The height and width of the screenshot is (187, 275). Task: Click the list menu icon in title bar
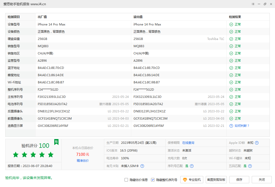point(253,4)
